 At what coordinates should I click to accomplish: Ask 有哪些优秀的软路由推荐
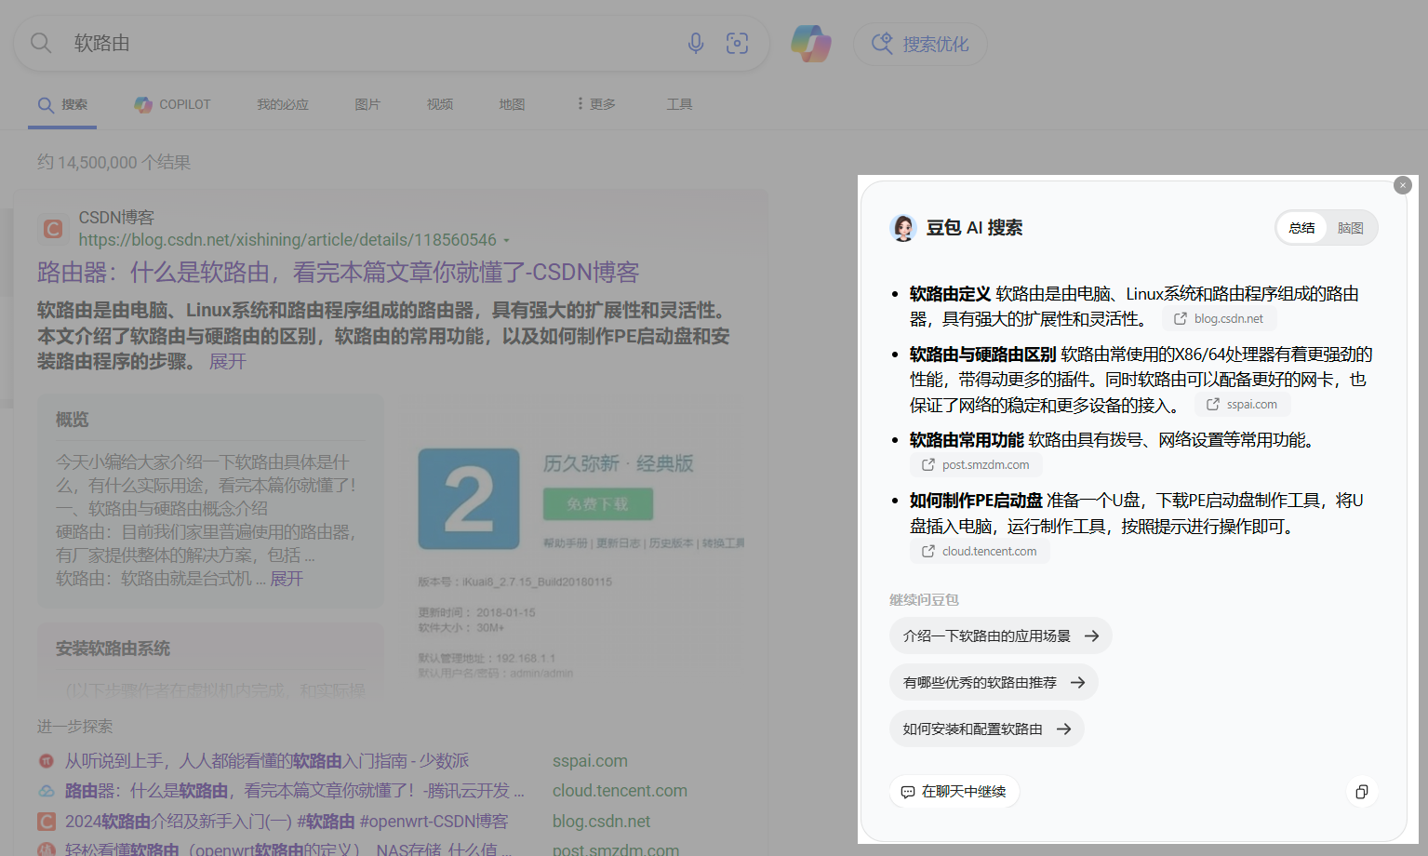994,683
